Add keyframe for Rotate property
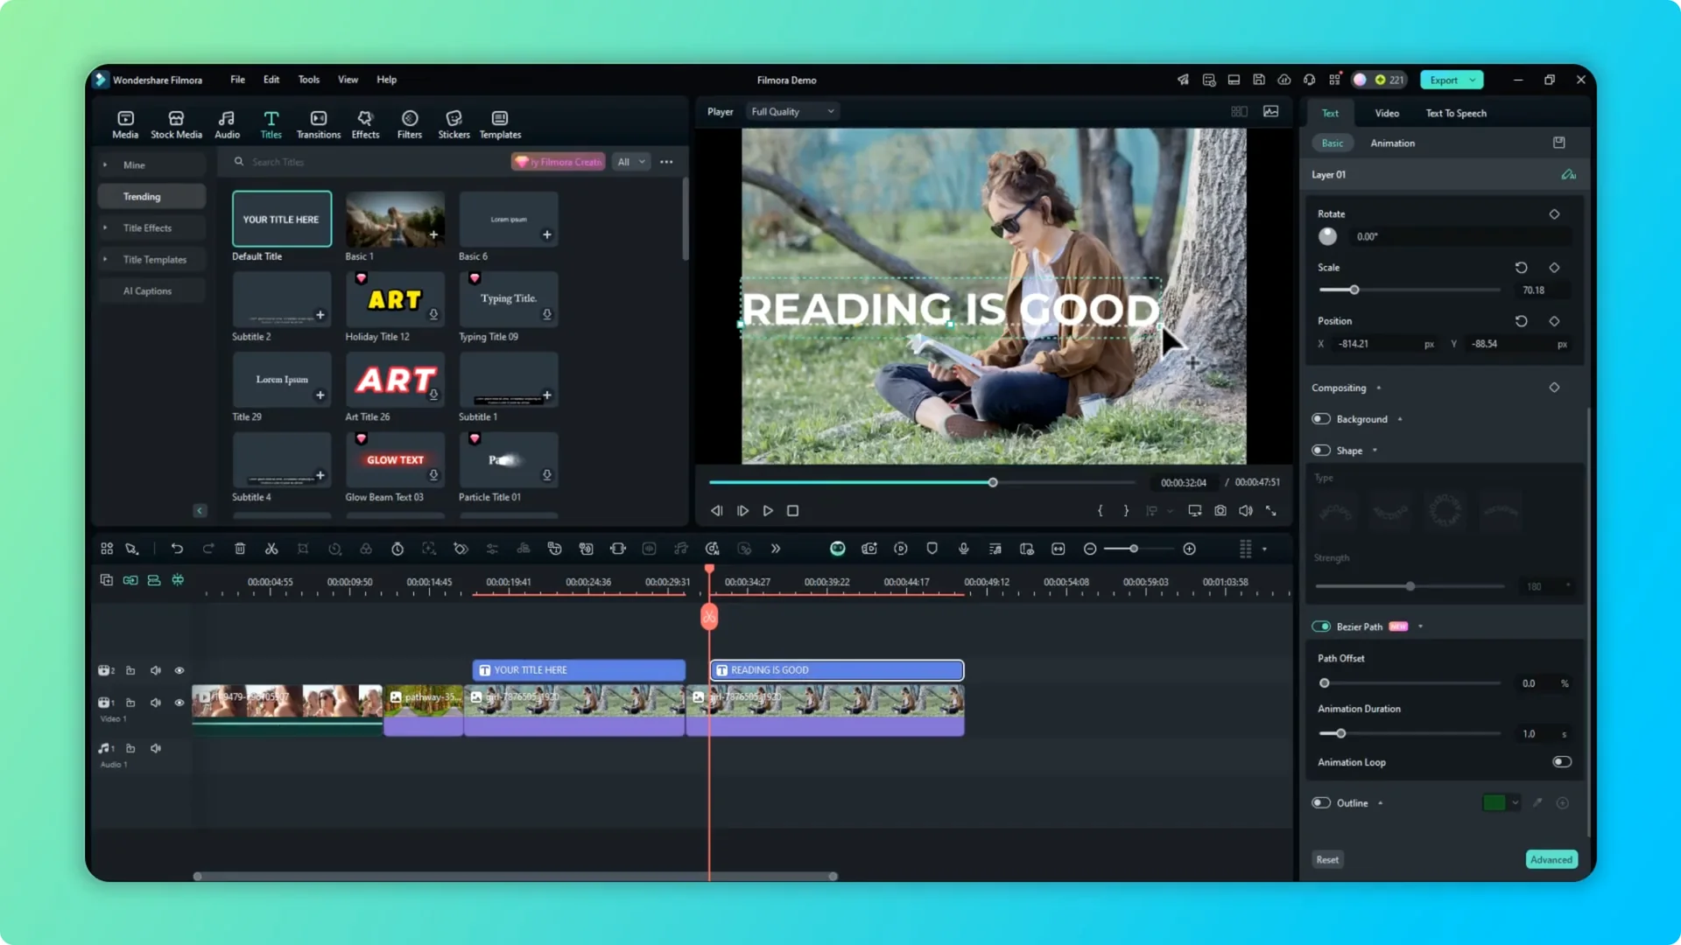This screenshot has width=1681, height=945. click(1554, 213)
